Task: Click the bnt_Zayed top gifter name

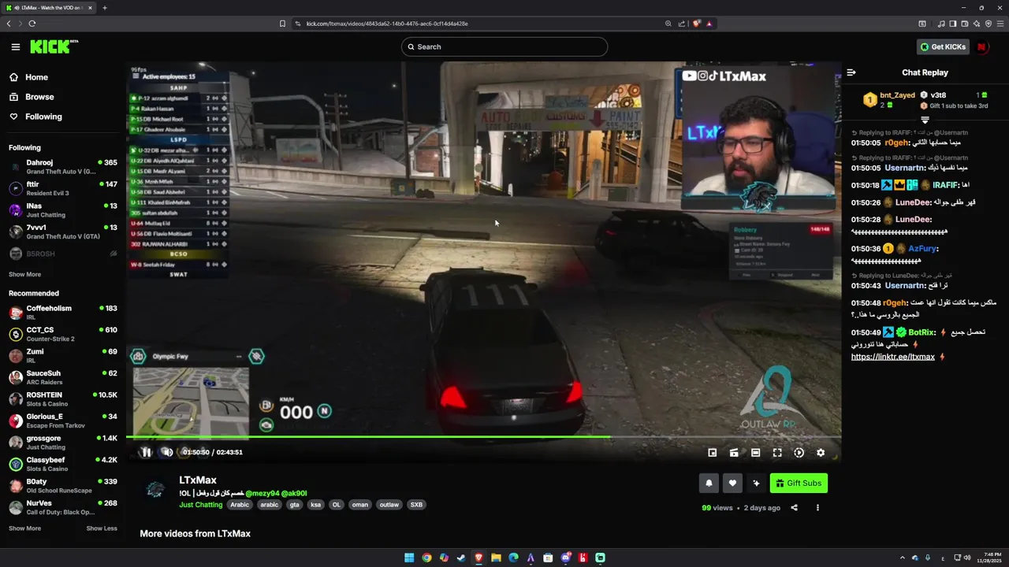Action: pos(897,95)
